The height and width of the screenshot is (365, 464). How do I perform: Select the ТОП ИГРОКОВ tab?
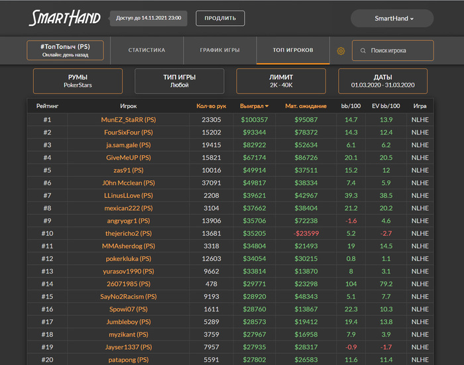point(293,50)
